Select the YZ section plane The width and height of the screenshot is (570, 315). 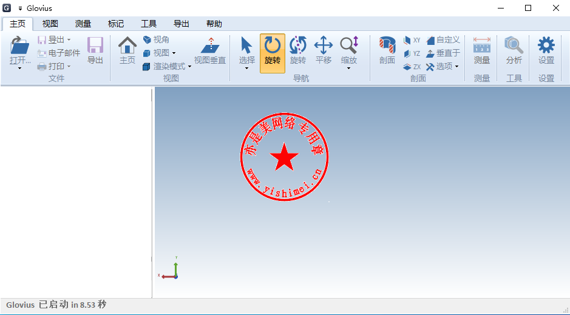412,53
